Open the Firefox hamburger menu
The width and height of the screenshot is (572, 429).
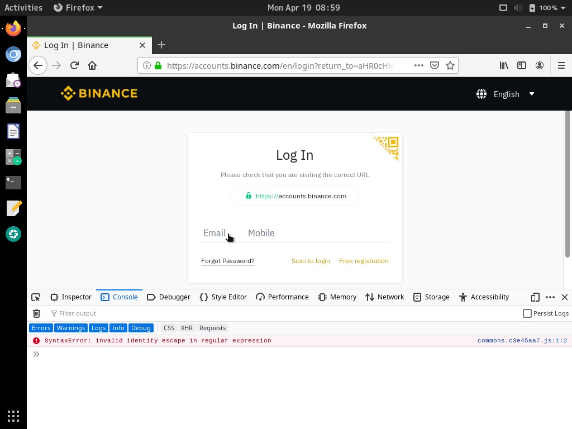pyautogui.click(x=561, y=66)
